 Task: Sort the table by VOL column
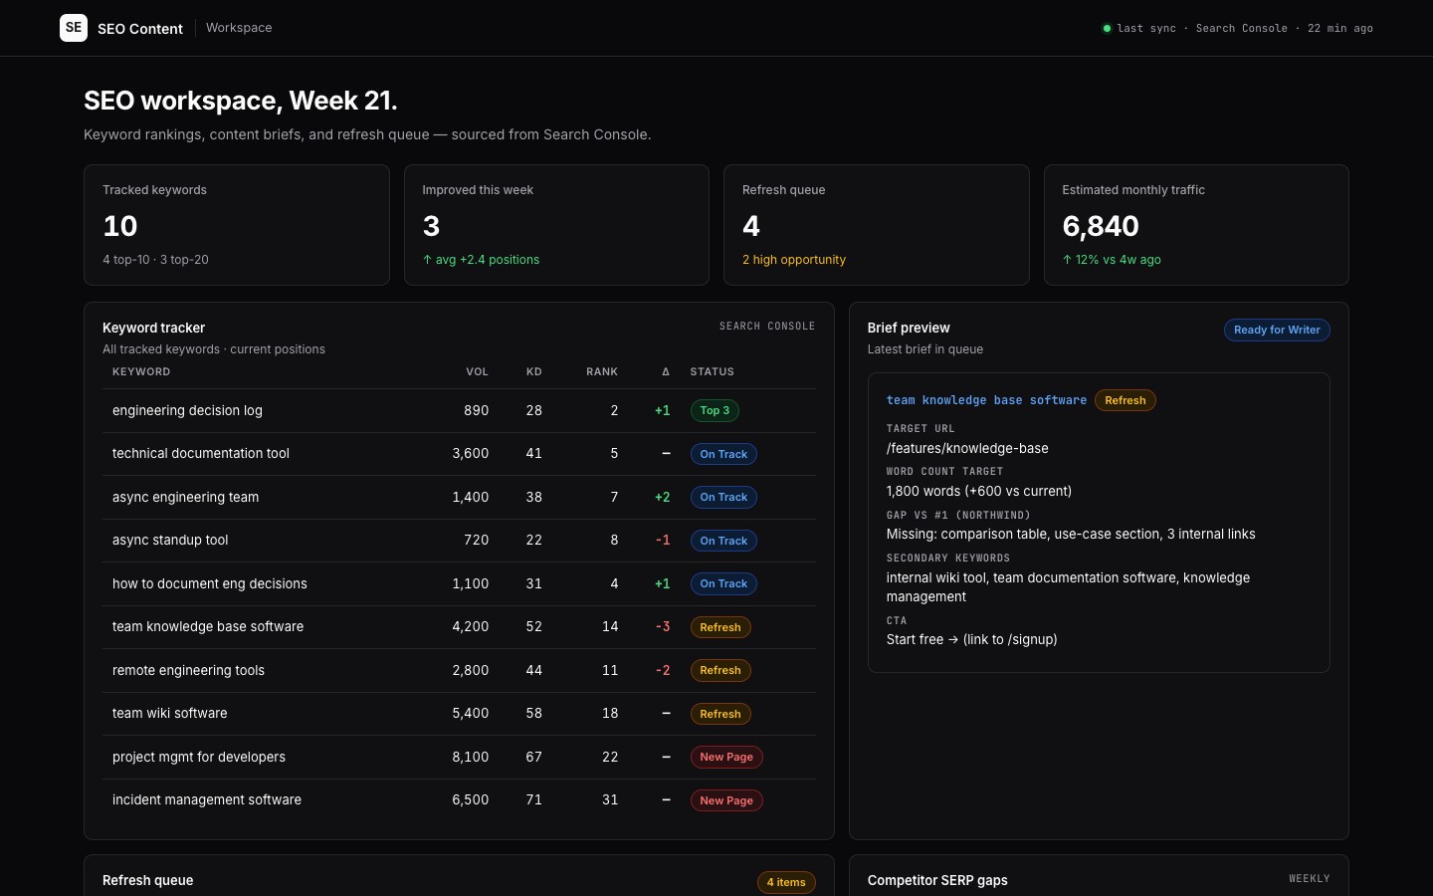[477, 371]
